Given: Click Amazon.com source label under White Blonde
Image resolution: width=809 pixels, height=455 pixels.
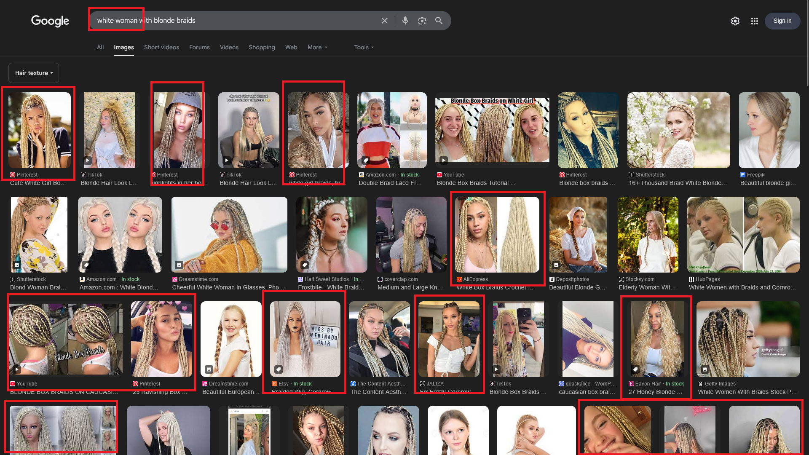Looking at the screenshot, I should (x=98, y=279).
